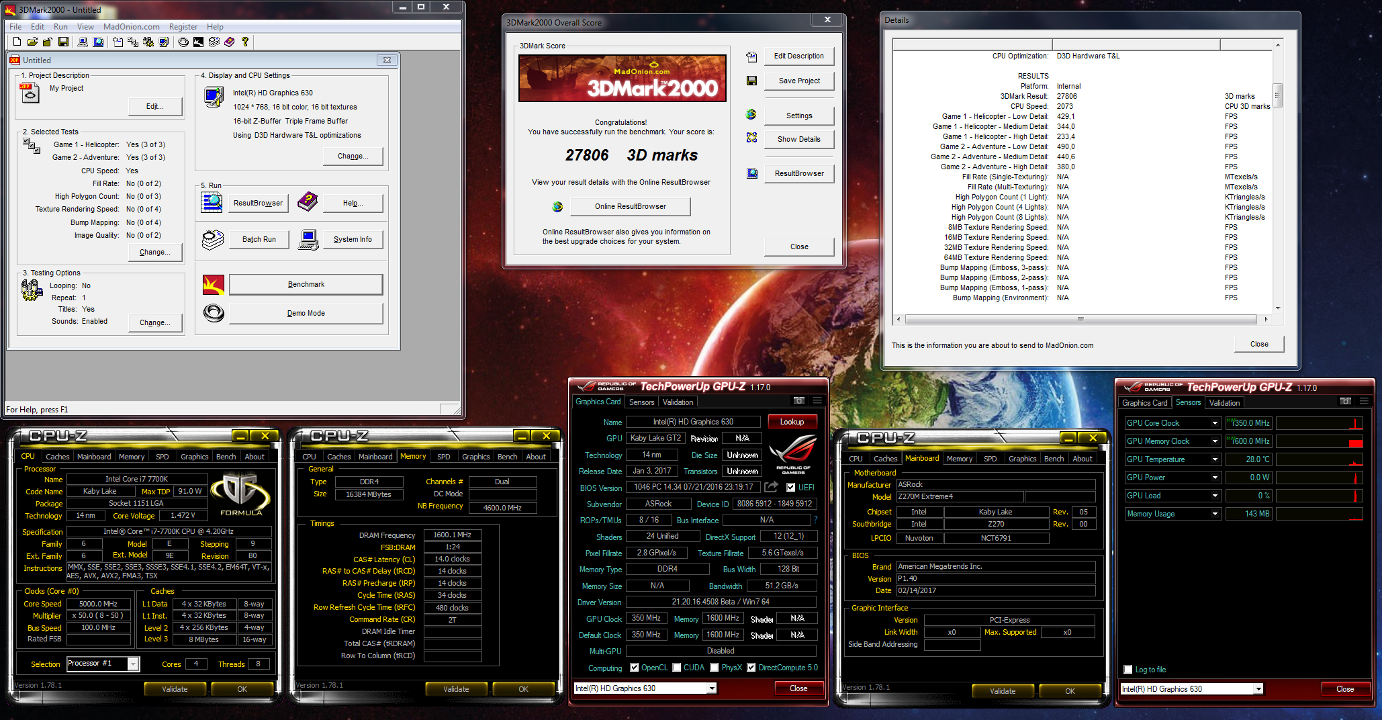
Task: Click the ResultBrowser magnifier icon in toolbar
Action: [98, 42]
